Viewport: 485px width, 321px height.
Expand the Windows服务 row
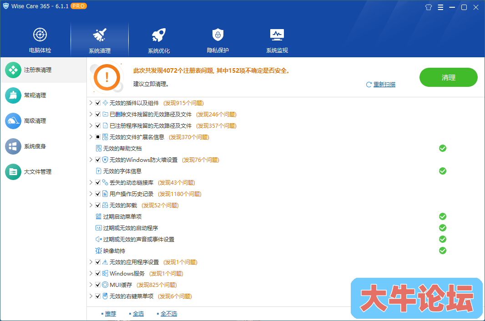[91, 273]
